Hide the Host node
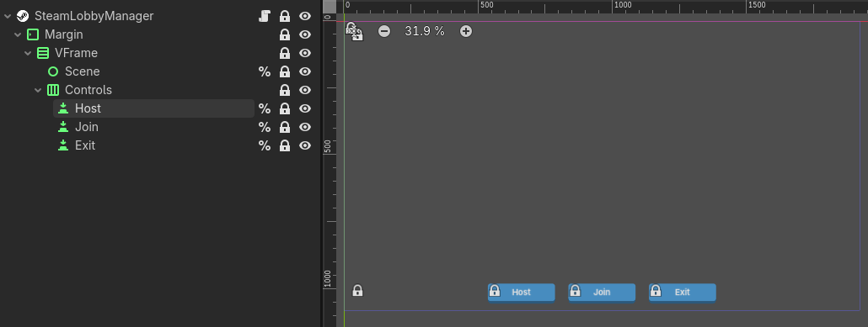This screenshot has height=327, width=868. [x=305, y=108]
